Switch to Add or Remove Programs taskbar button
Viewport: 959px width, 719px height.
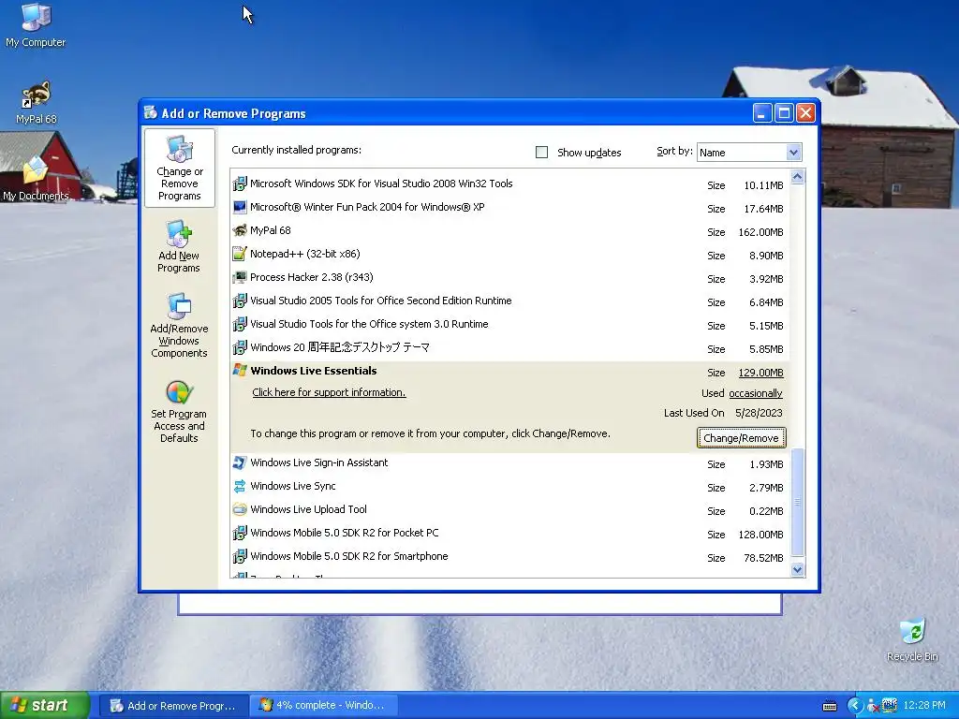pos(173,706)
